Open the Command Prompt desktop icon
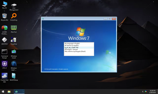The width and height of the screenshot is (158, 94). click(5, 54)
